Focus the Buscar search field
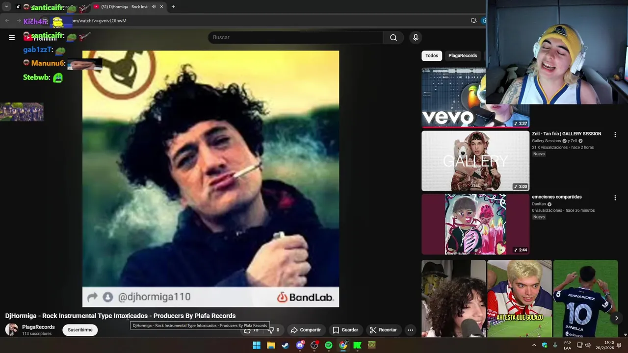This screenshot has height=353, width=628. pyautogui.click(x=296, y=37)
